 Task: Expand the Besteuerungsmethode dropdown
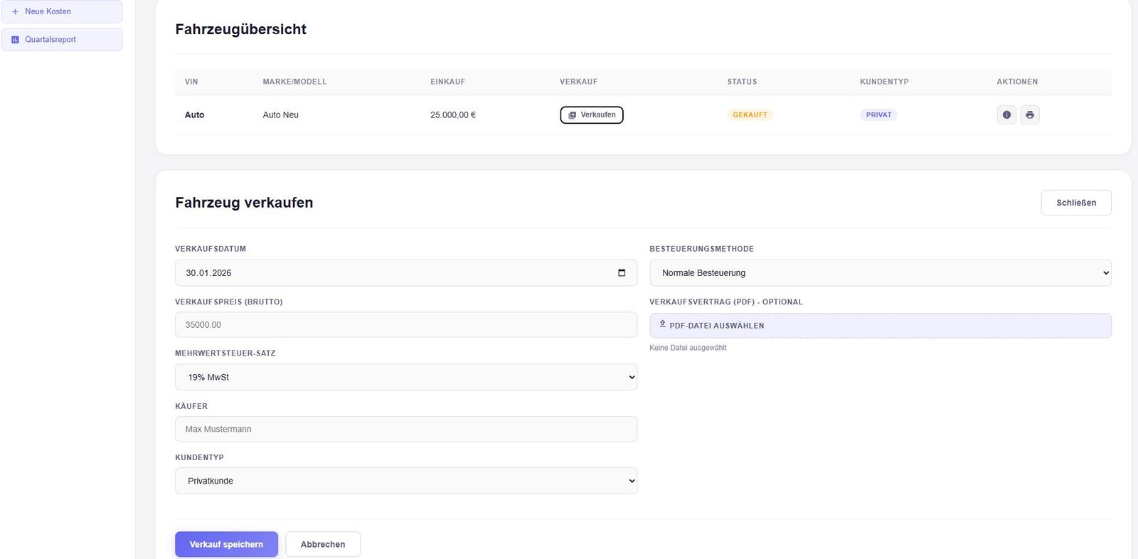pos(880,273)
